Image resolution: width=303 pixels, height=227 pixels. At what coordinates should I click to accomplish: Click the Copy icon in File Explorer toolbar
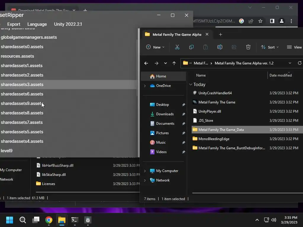[191, 47]
